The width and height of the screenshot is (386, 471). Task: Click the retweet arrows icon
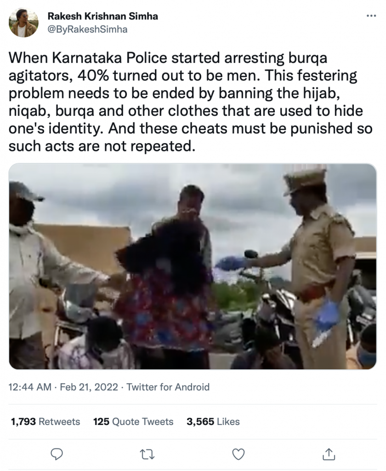(148, 454)
